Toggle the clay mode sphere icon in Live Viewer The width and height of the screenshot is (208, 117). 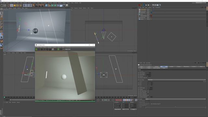(53, 49)
